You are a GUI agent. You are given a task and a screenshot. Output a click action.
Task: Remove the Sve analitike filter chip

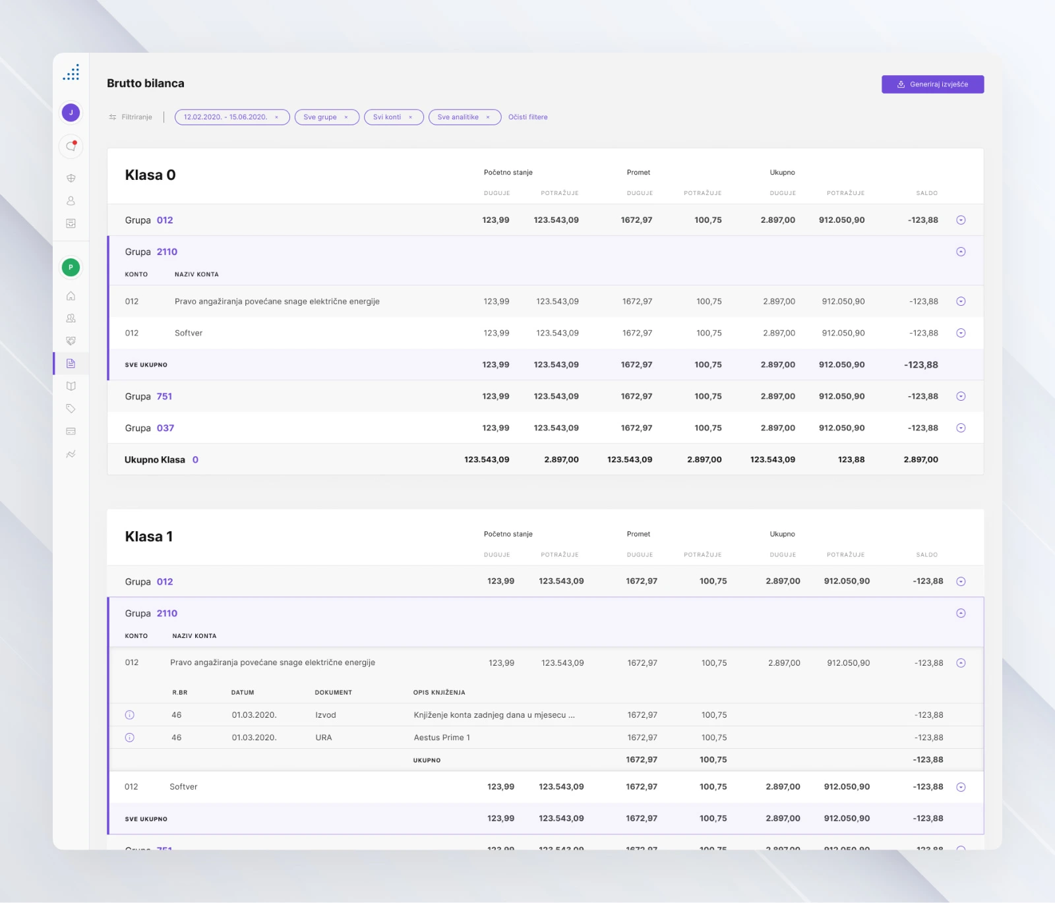tap(488, 117)
